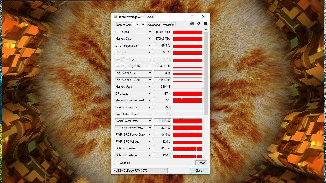Click the screenshot camera icon
Viewport: 326px width, 183px height.
click(192, 24)
